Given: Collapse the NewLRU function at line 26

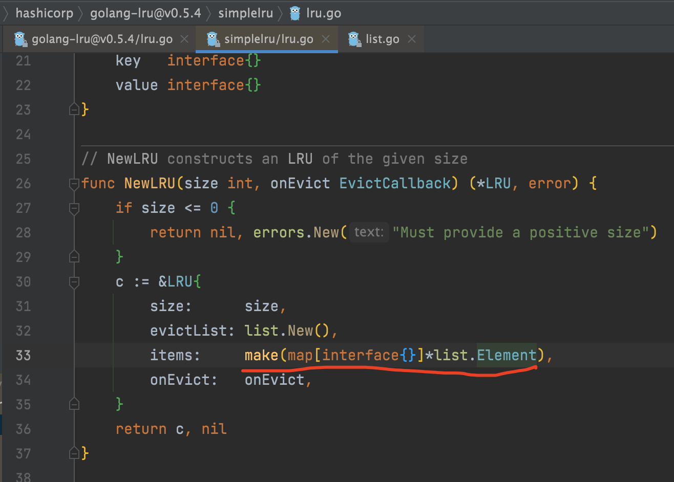Looking at the screenshot, I should pyautogui.click(x=74, y=184).
